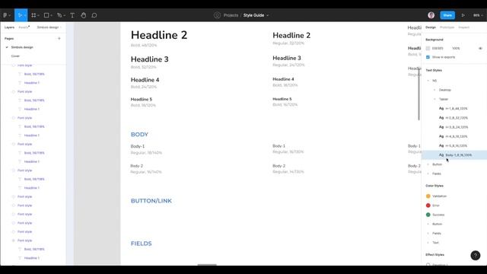
Task: Expand Button folder under Color Styles
Action: pos(428,224)
